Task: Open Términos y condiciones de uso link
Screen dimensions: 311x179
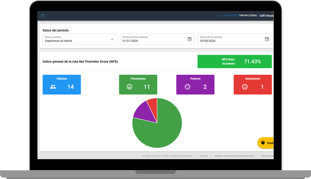Action: [234, 156]
